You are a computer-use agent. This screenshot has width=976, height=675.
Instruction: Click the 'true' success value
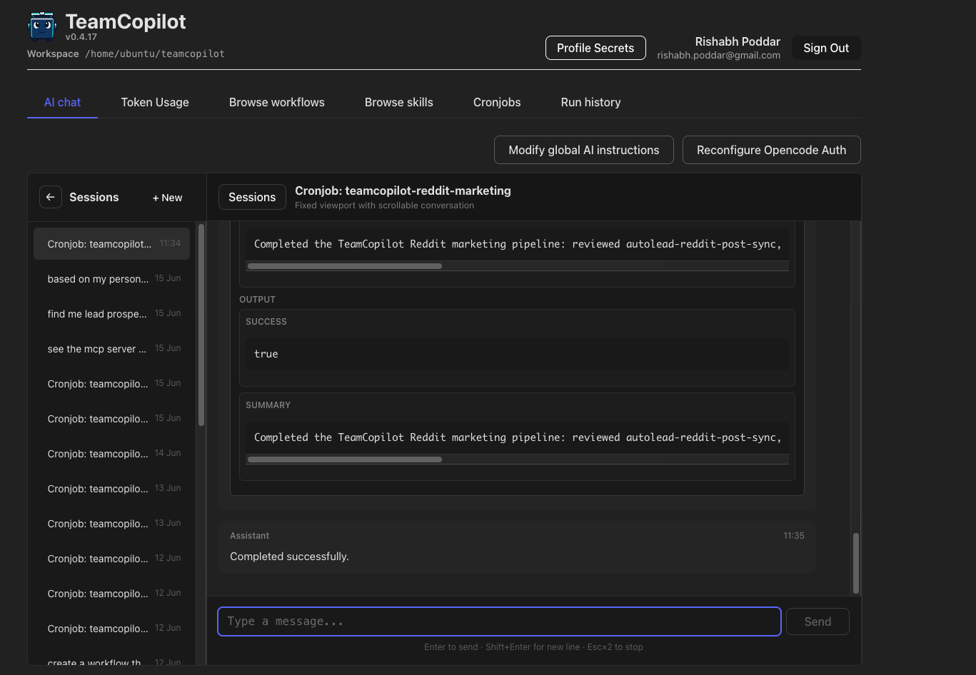266,354
